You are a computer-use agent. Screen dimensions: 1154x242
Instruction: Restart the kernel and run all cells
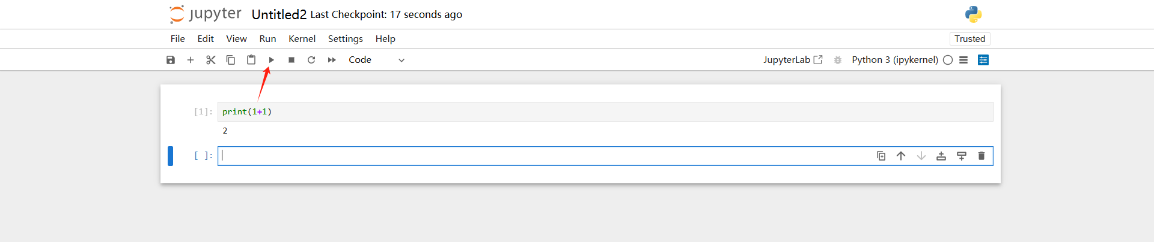tap(332, 60)
